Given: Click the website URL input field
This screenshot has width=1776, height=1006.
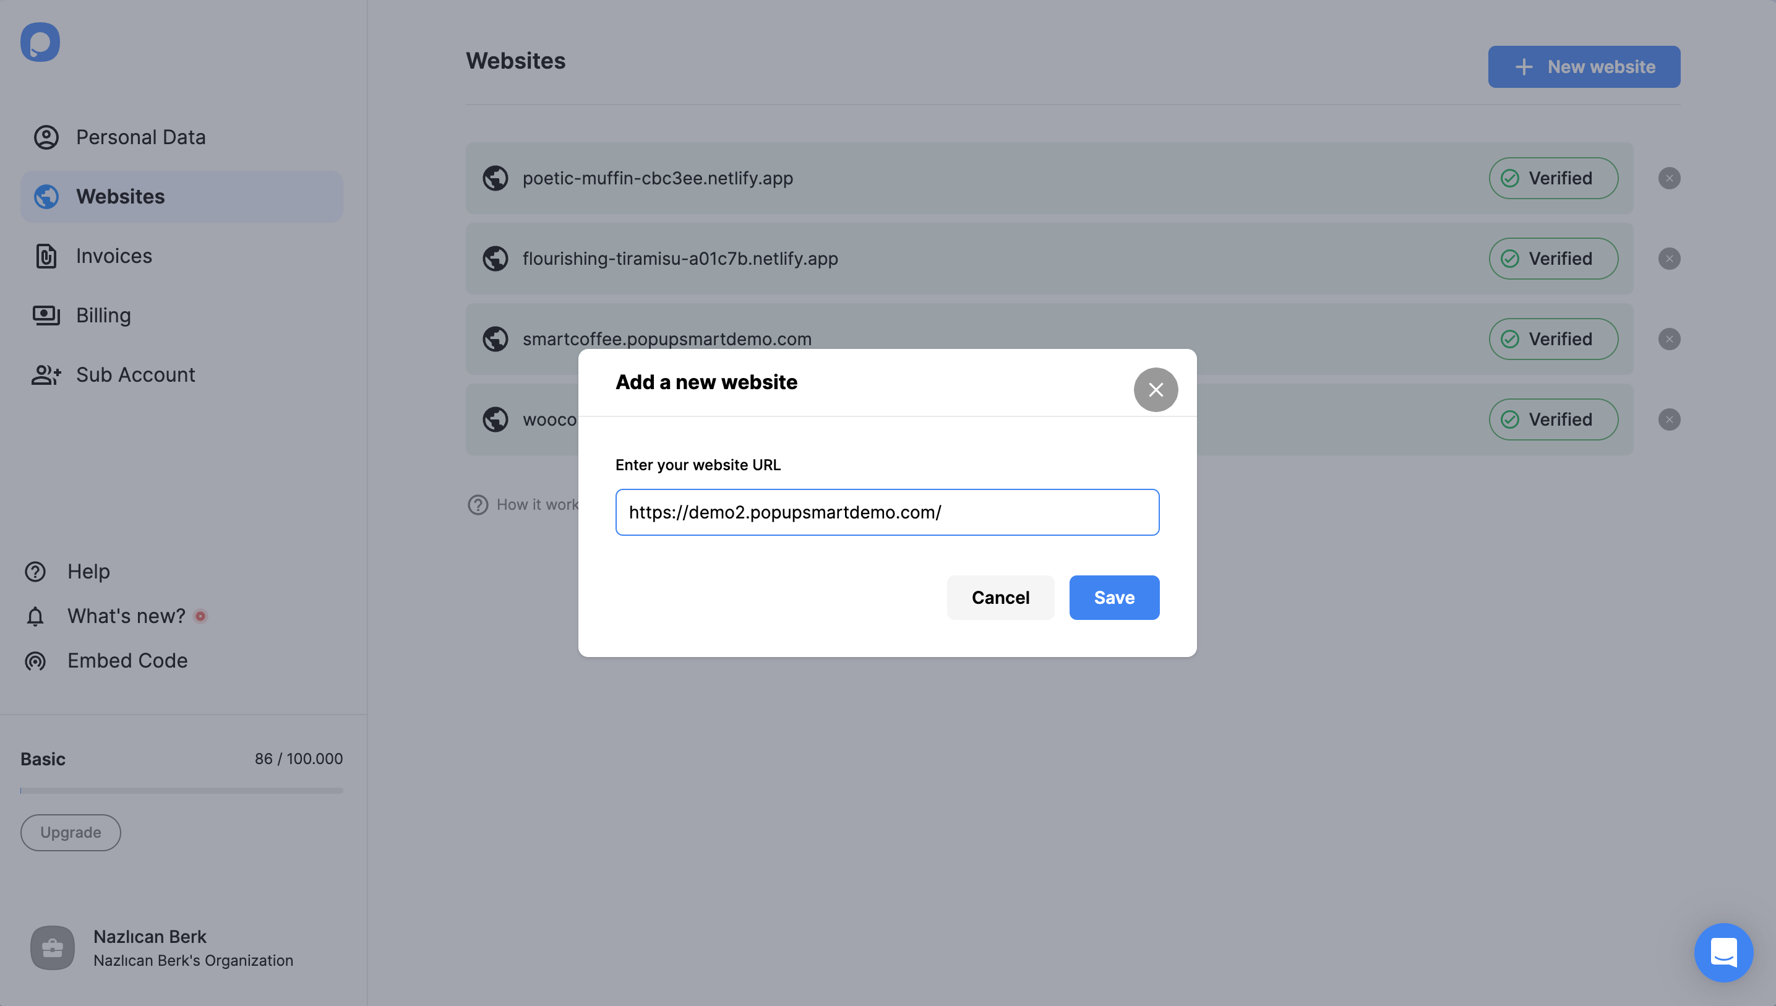Looking at the screenshot, I should [x=888, y=512].
